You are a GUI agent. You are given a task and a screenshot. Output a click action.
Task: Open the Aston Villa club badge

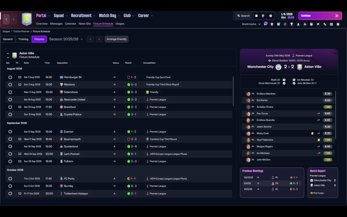click(x=27, y=19)
